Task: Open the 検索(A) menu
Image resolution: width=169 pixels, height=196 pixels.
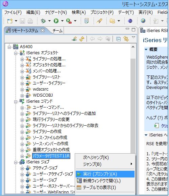Action: pos(79,12)
